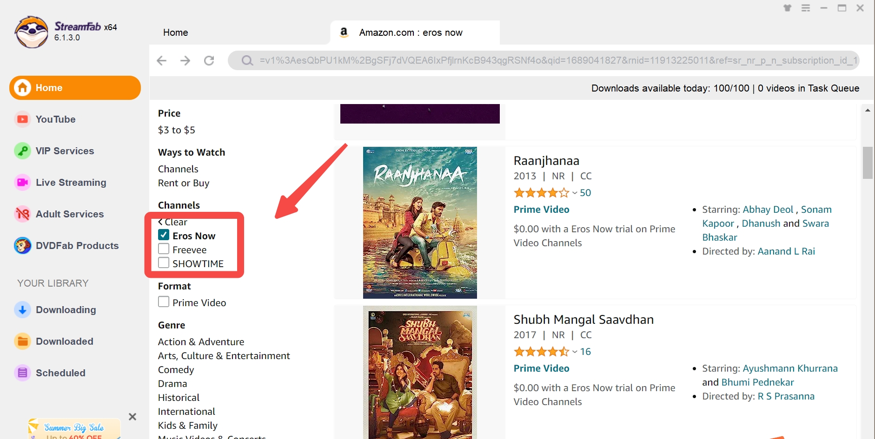Switch to the Home tab
The image size is (875, 439).
pyautogui.click(x=176, y=33)
